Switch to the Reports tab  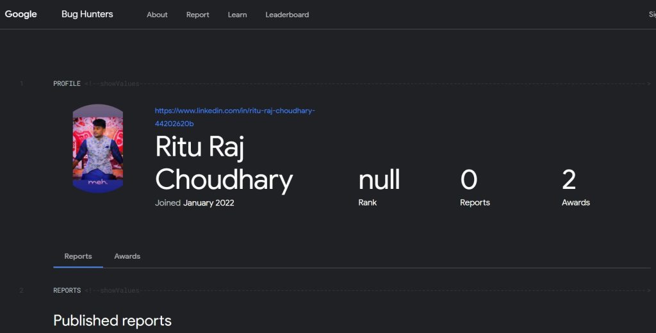tap(78, 256)
